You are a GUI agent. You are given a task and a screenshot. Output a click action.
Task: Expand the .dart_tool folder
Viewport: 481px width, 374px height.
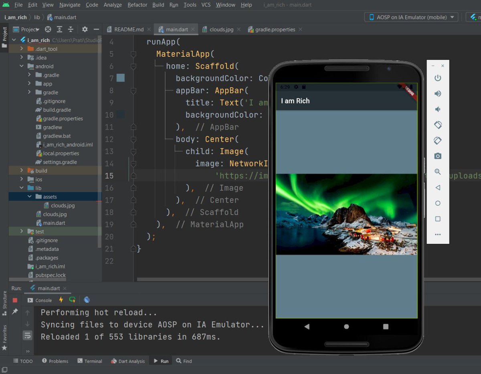pyautogui.click(x=22, y=49)
